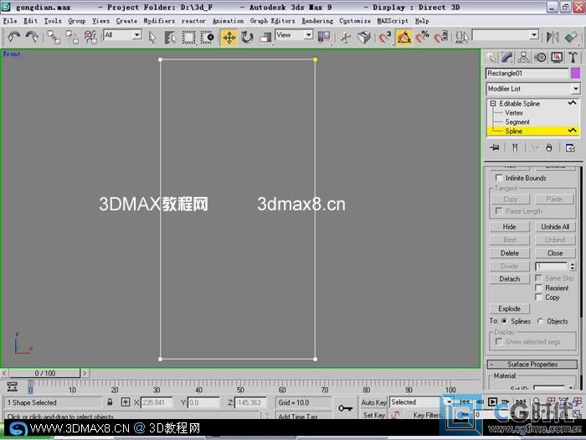Click the Hide button

(509, 227)
